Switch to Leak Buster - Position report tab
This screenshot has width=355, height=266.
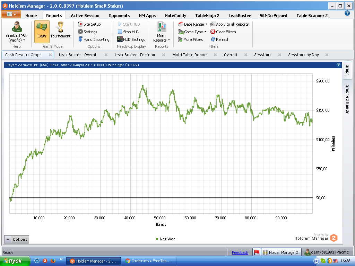pos(135,55)
